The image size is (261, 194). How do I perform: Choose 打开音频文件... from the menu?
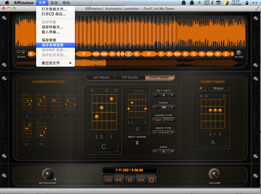coord(55,9)
